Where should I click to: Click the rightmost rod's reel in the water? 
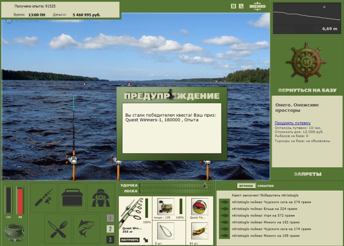(x=206, y=162)
